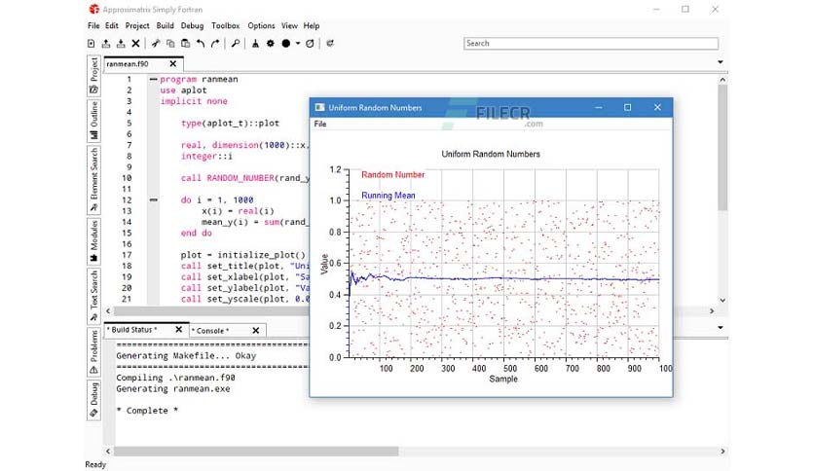Viewport: 814px width, 471px height.
Task: Click line number 10 in the gutter
Action: pyautogui.click(x=127, y=178)
